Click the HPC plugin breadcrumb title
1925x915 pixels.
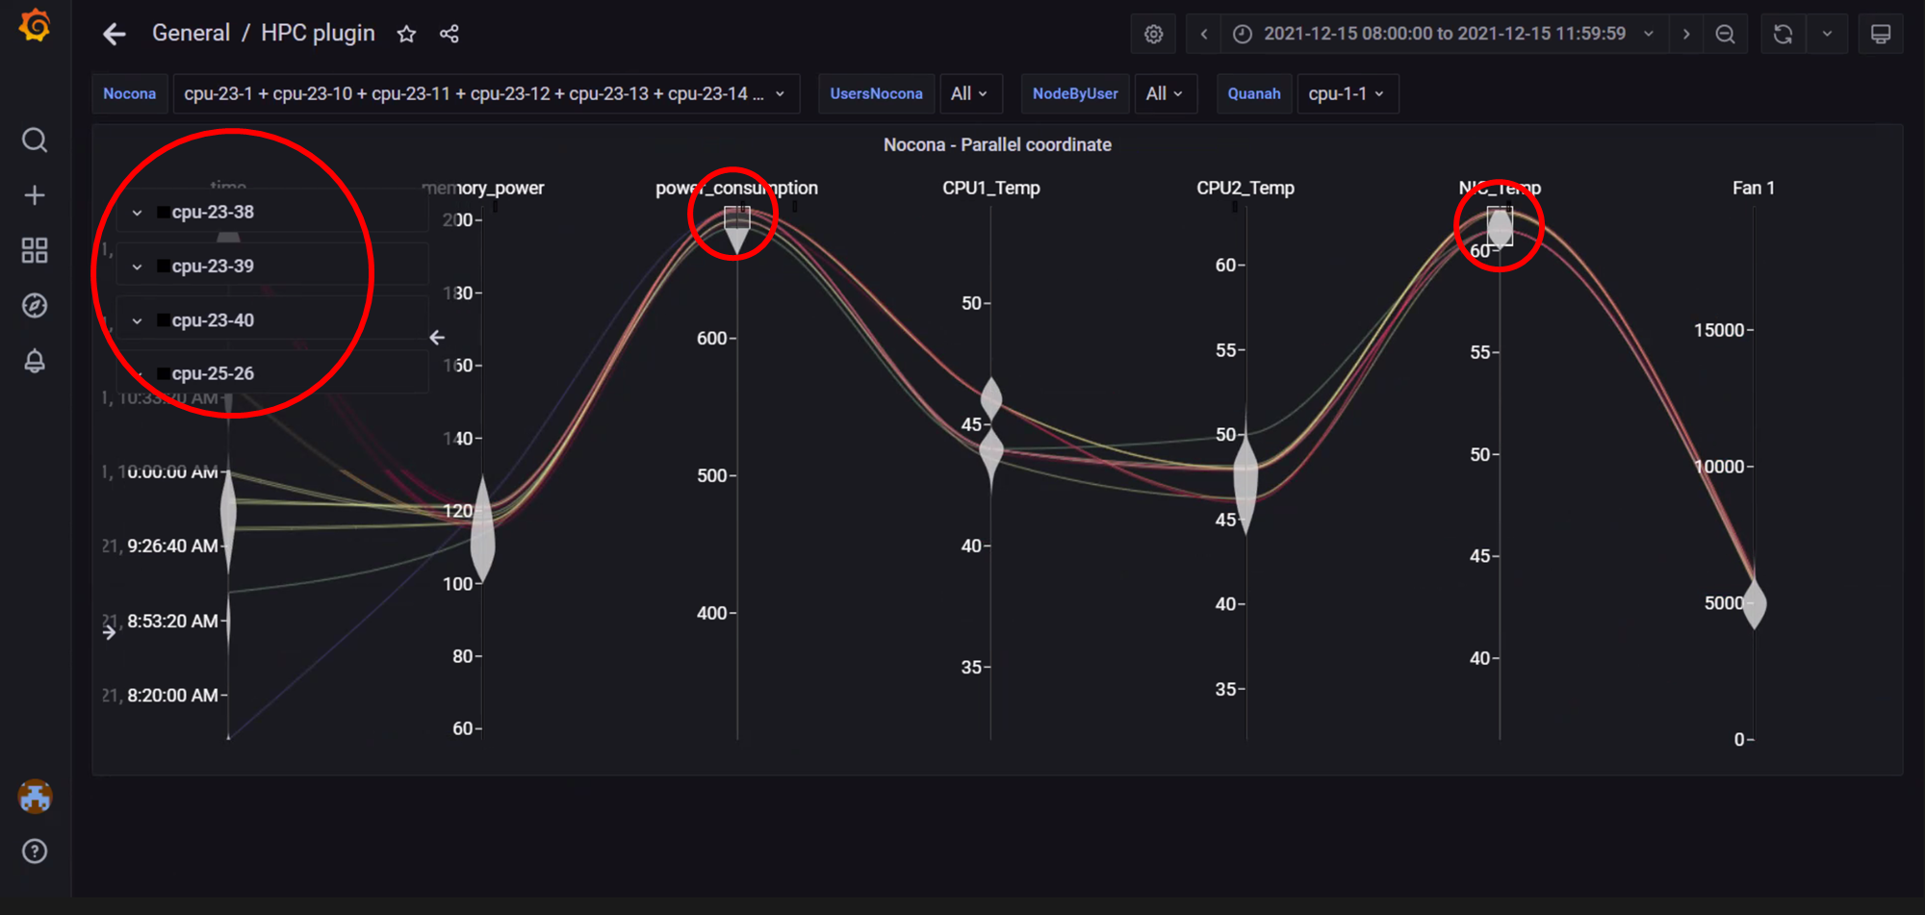(x=318, y=34)
